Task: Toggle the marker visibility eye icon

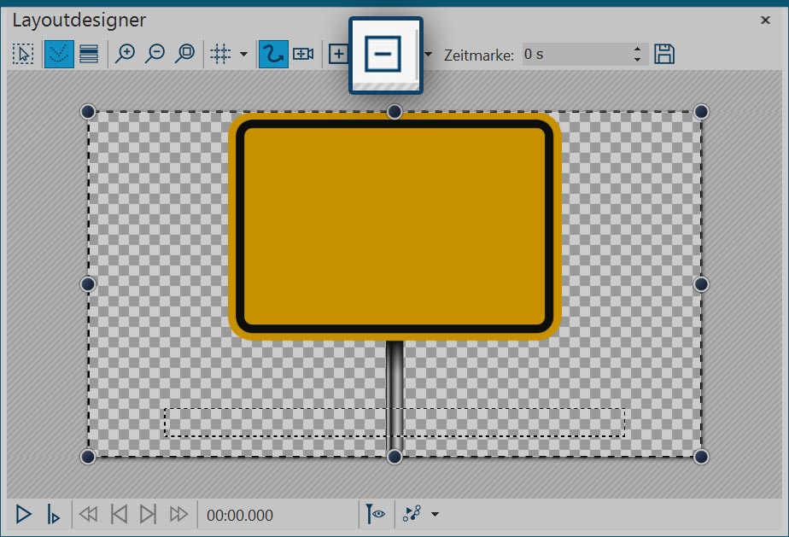Action: point(376,514)
